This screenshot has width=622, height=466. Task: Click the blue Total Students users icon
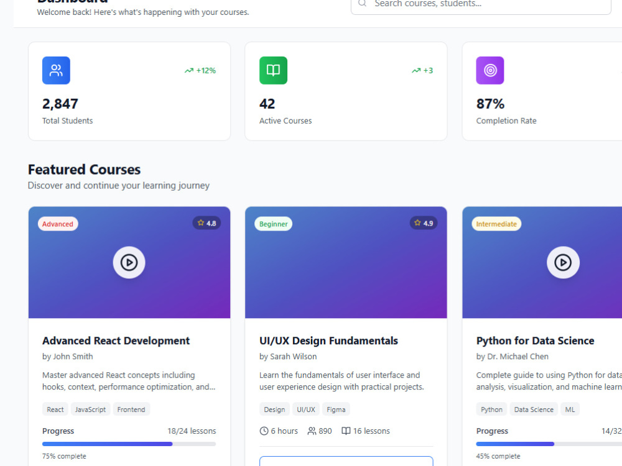(x=56, y=71)
